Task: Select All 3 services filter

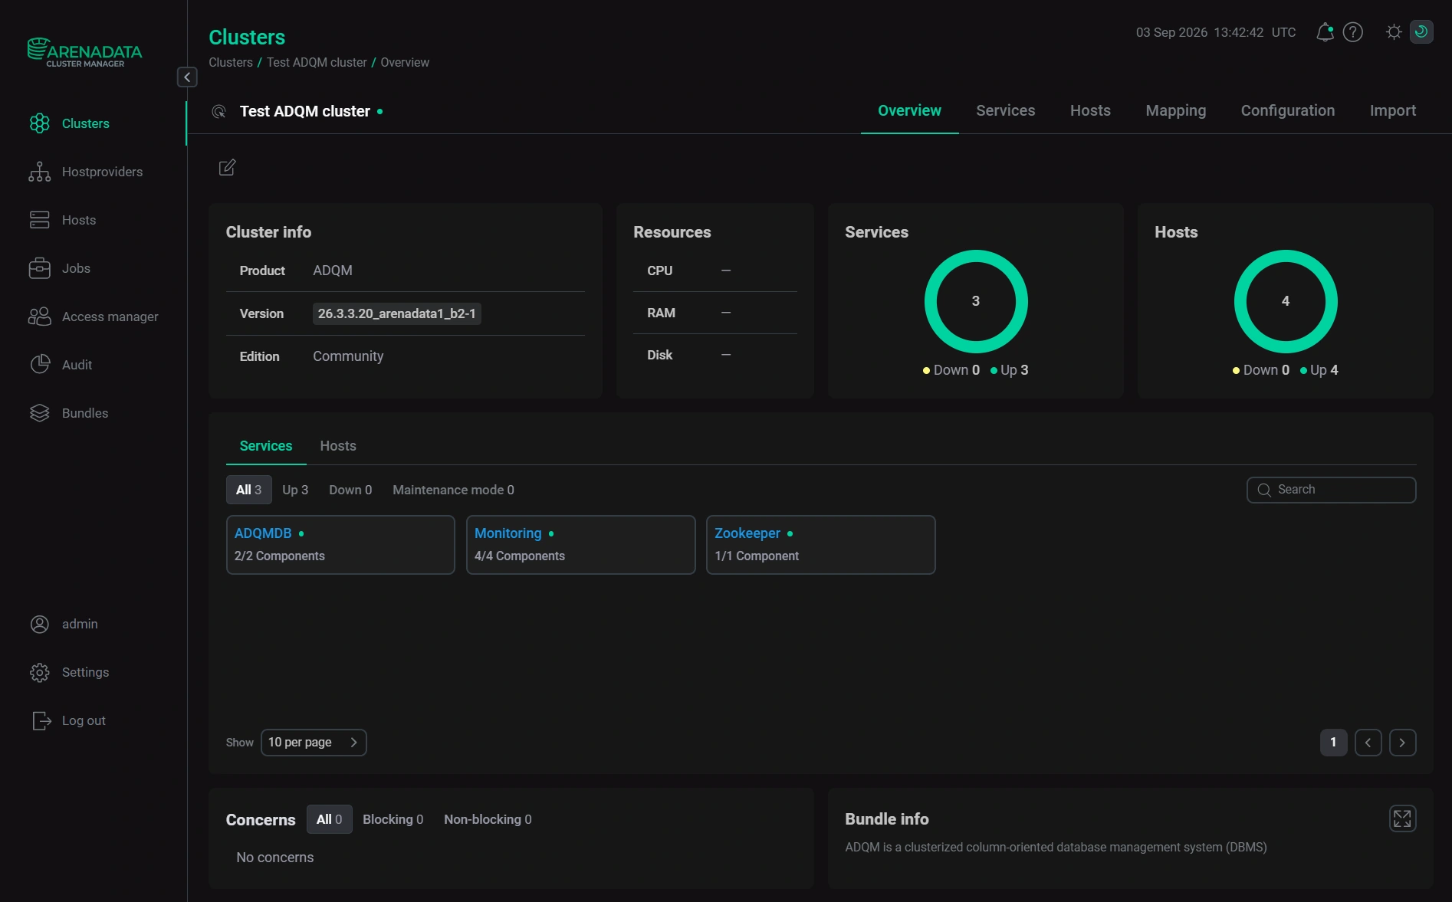Action: (248, 490)
